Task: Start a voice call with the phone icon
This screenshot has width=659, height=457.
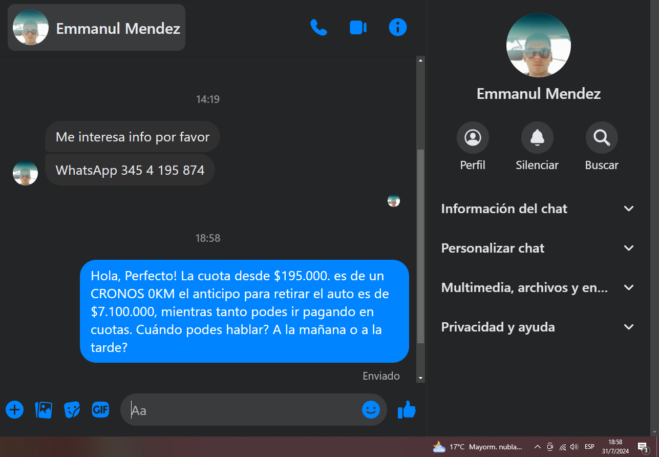Action: pyautogui.click(x=318, y=27)
